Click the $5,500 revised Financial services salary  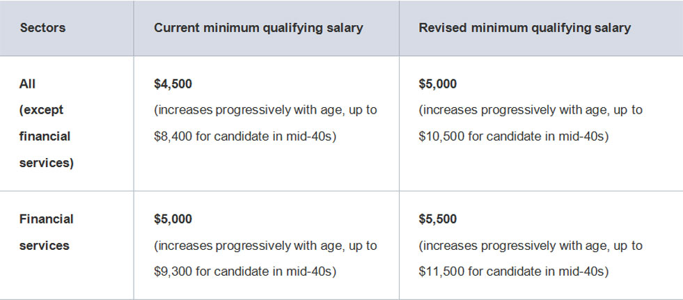(x=437, y=219)
